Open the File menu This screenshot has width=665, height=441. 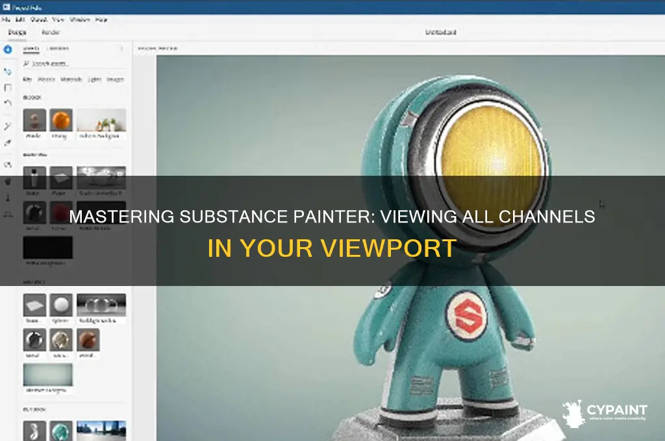click(5, 19)
